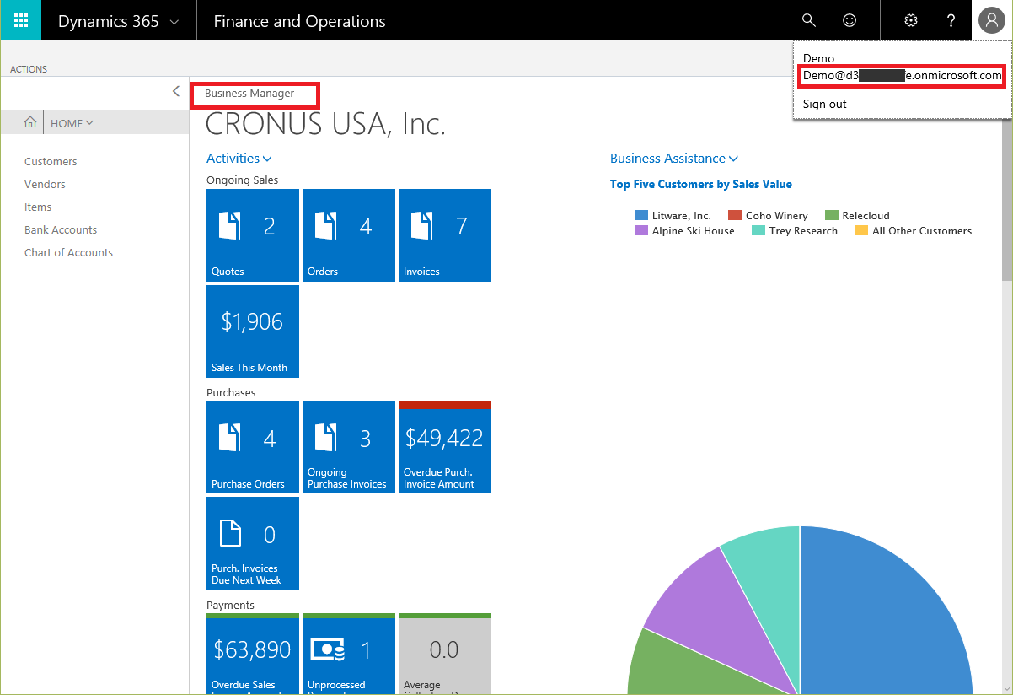The height and width of the screenshot is (695, 1013).
Task: Expand the Activities dropdown
Action: click(239, 158)
